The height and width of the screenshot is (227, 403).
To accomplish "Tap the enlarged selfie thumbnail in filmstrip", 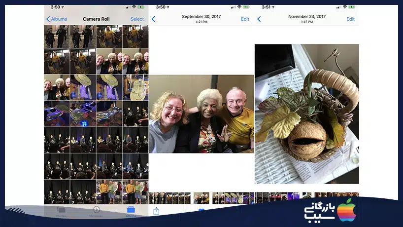I will 201,198.
